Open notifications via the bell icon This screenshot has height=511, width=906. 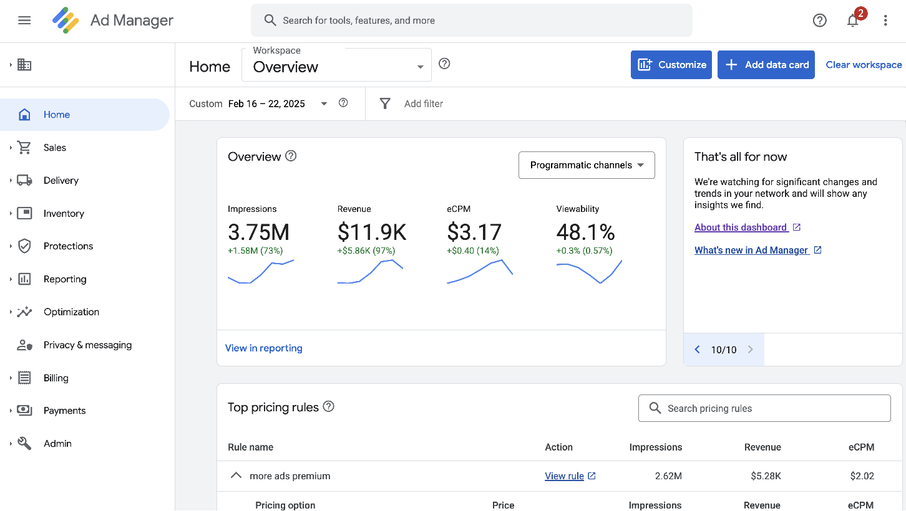point(852,20)
